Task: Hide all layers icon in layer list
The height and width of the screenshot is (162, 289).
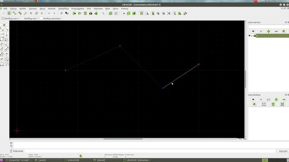Action: click(x=261, y=31)
